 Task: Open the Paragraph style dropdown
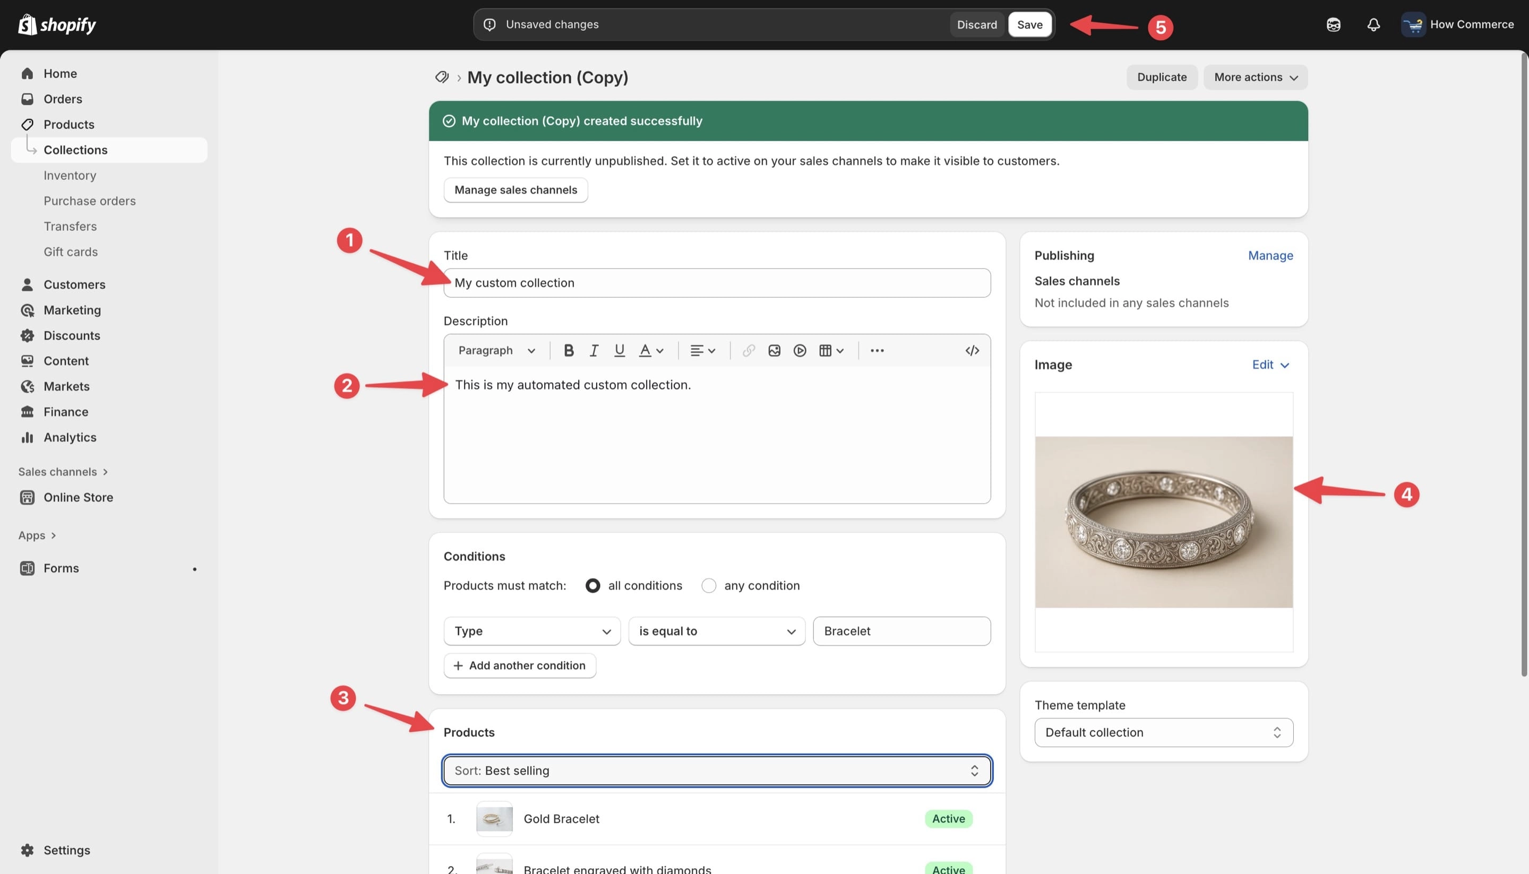click(496, 351)
